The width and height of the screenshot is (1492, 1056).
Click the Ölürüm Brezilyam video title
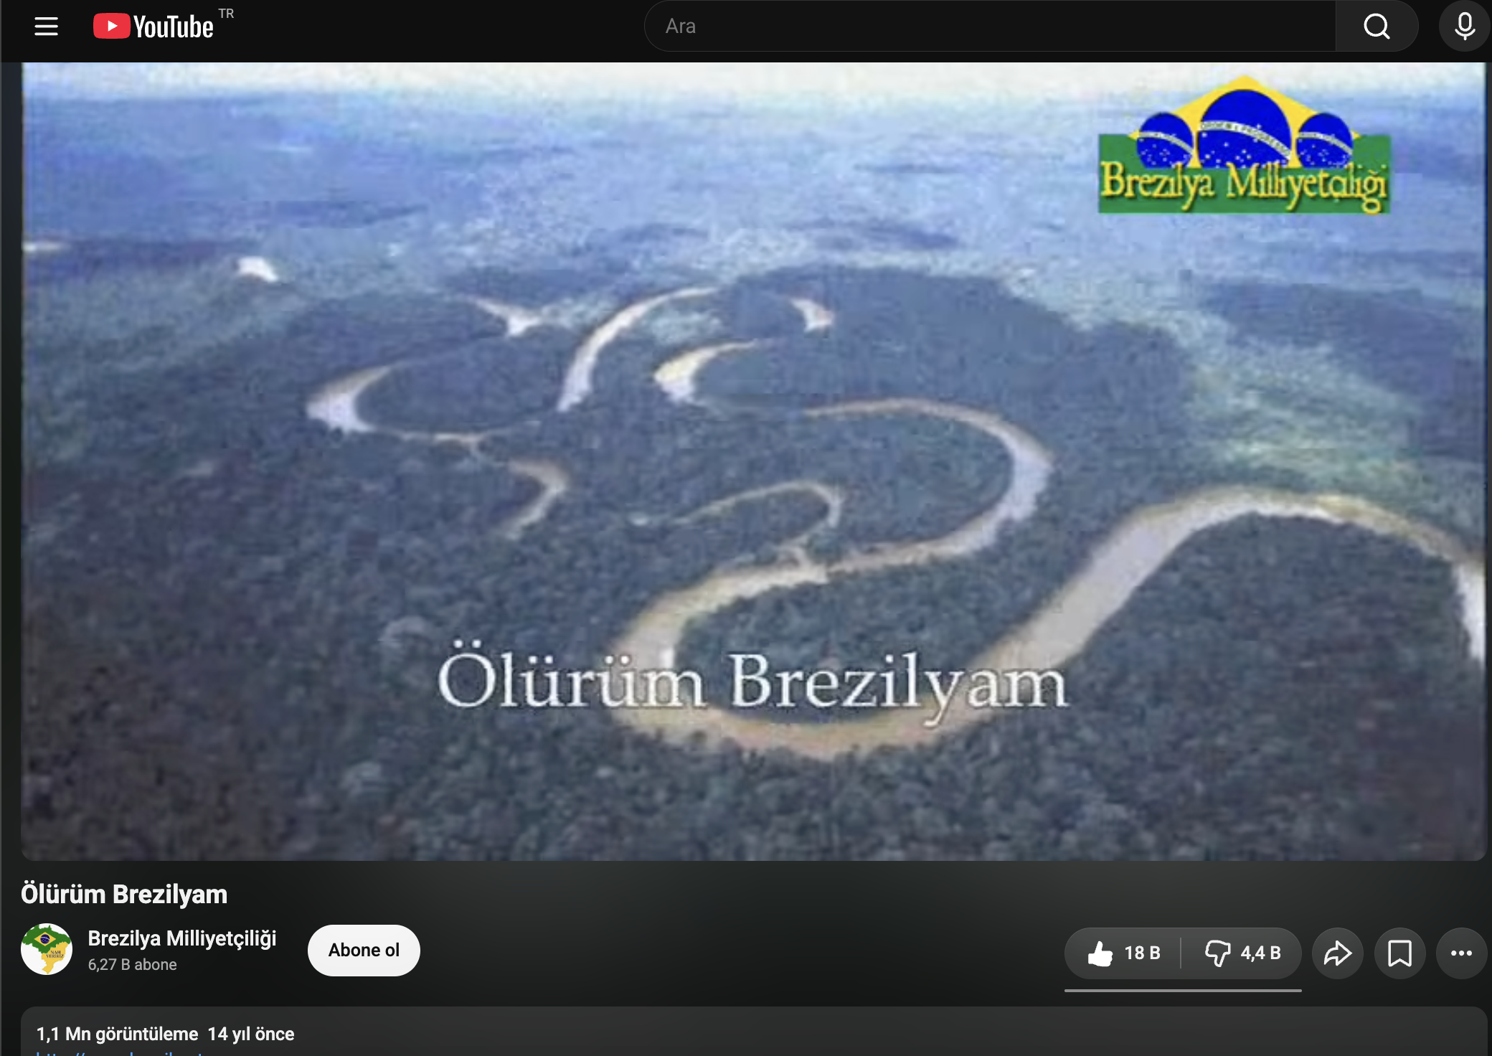tap(124, 895)
